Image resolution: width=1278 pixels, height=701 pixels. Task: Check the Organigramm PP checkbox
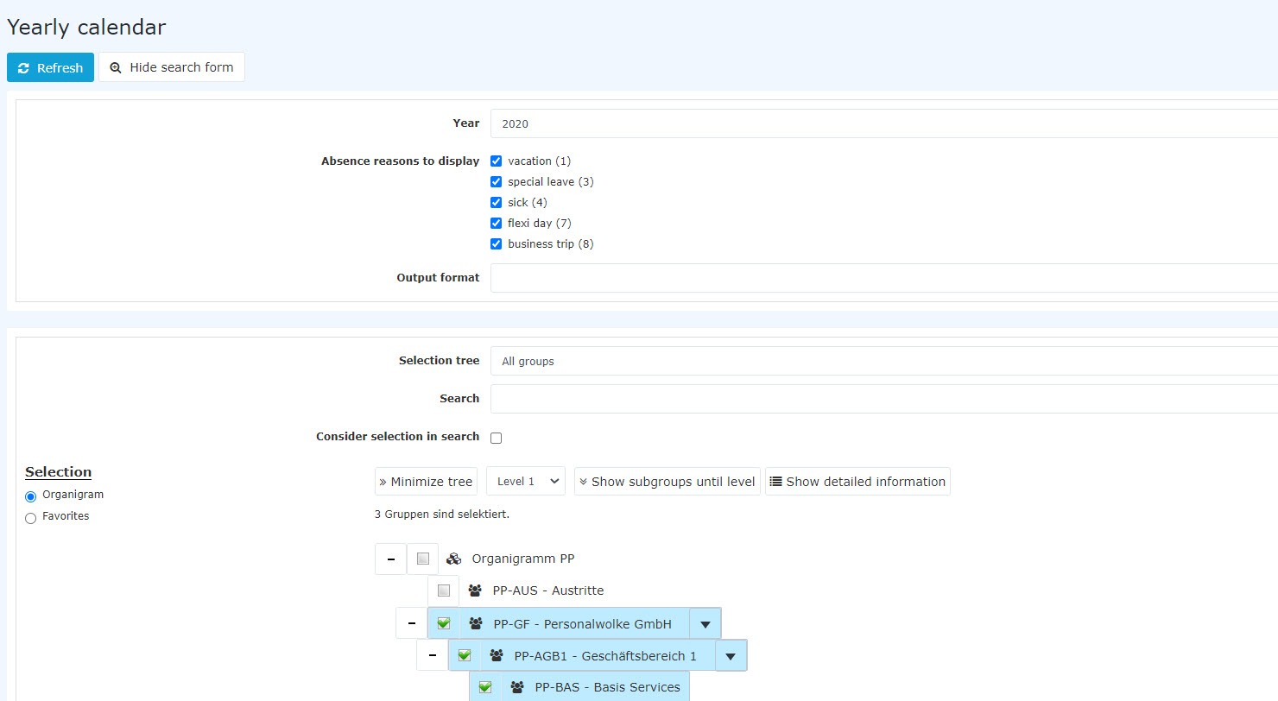pyautogui.click(x=423, y=559)
